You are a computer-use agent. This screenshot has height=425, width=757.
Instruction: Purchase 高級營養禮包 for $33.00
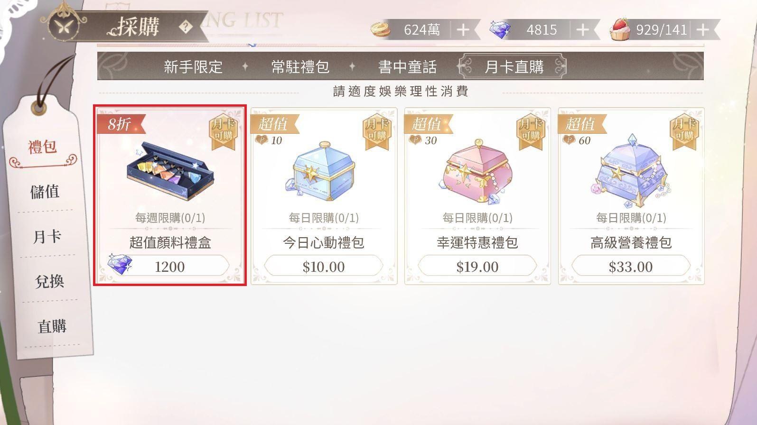point(631,266)
